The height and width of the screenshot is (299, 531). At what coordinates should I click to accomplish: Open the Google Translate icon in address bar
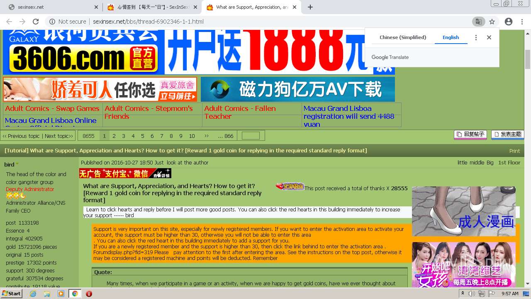(478, 22)
